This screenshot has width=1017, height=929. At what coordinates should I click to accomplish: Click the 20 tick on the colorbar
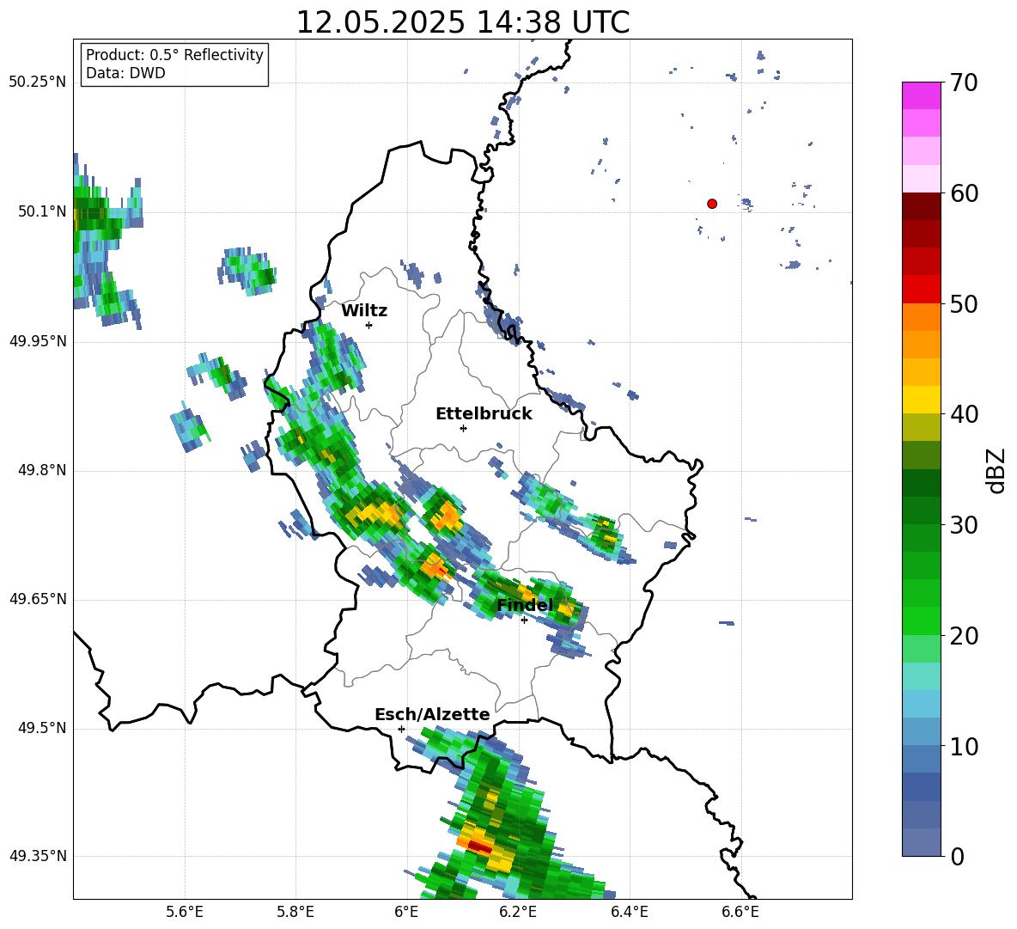[963, 636]
